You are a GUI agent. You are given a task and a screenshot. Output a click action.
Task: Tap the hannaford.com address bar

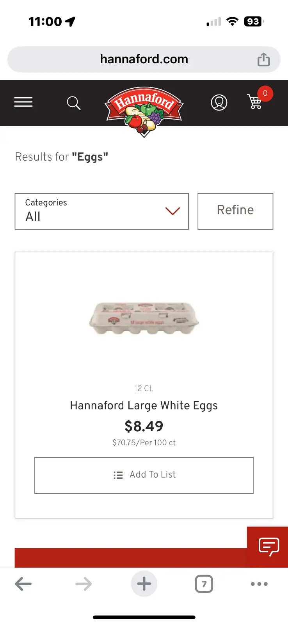coord(144,59)
